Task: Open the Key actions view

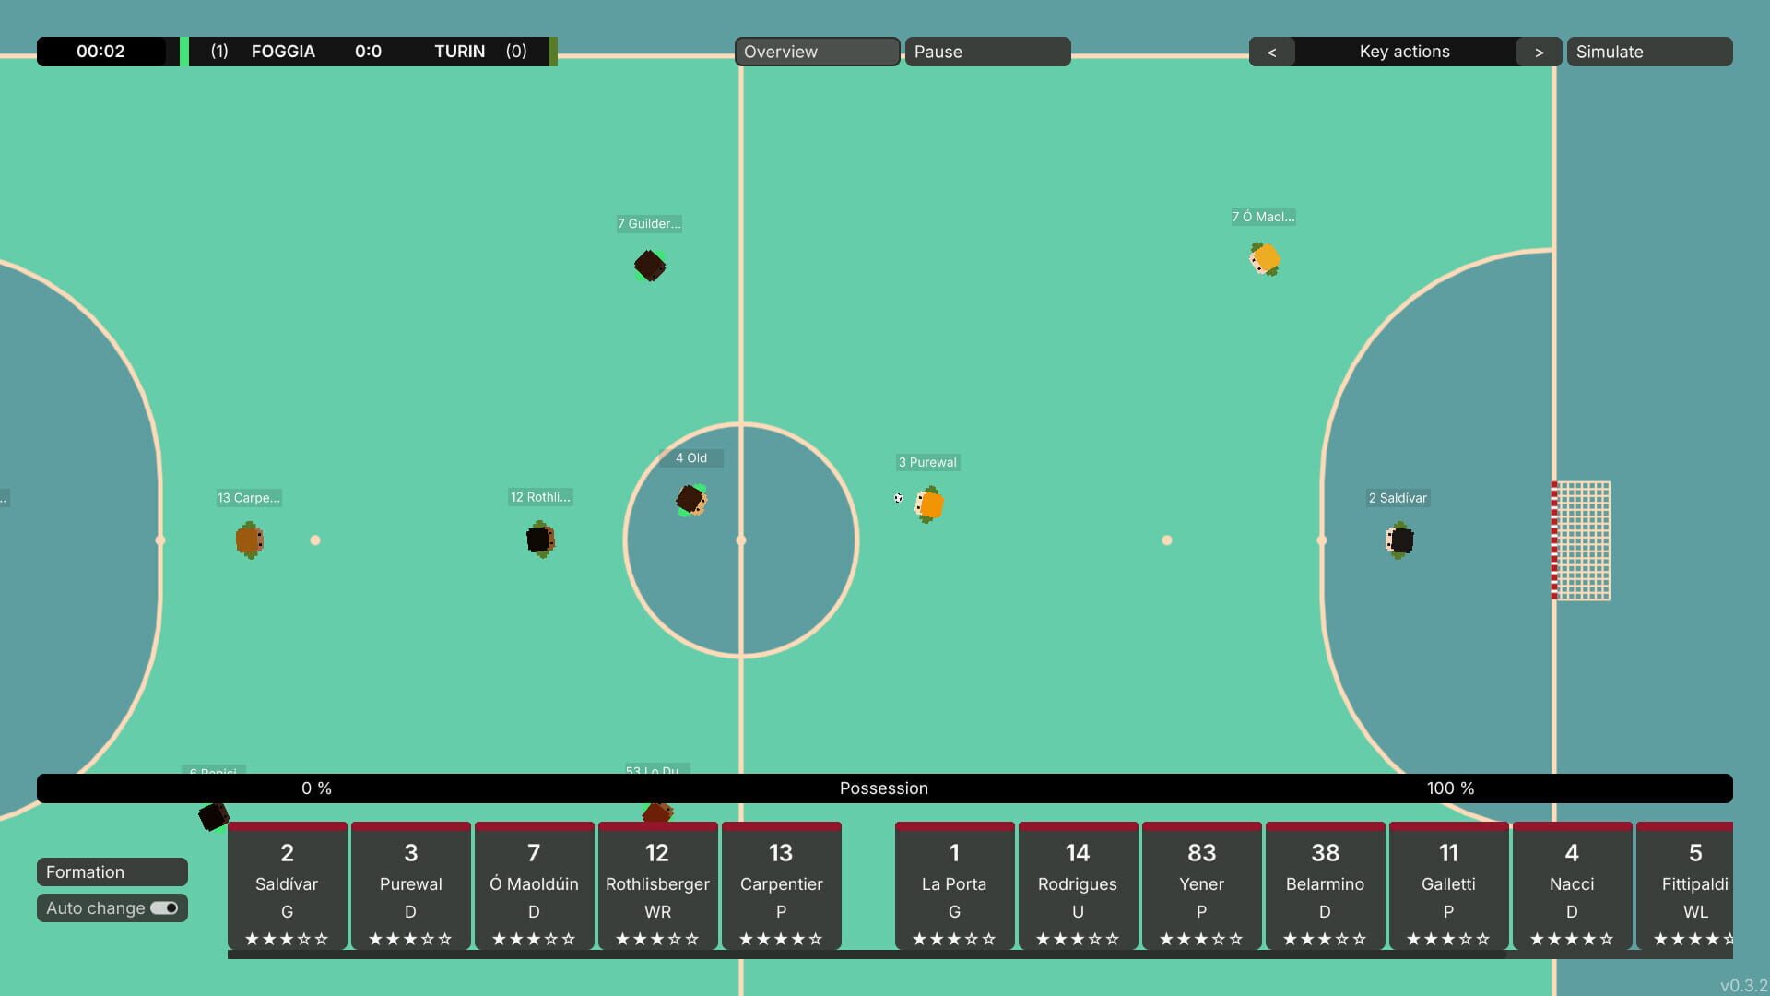Action: point(1404,52)
